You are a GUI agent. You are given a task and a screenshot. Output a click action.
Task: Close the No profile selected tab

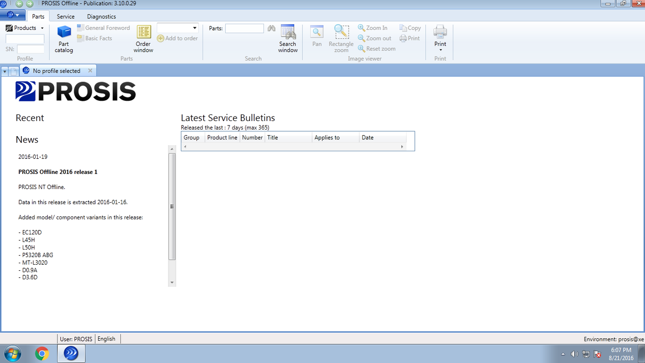(90, 71)
